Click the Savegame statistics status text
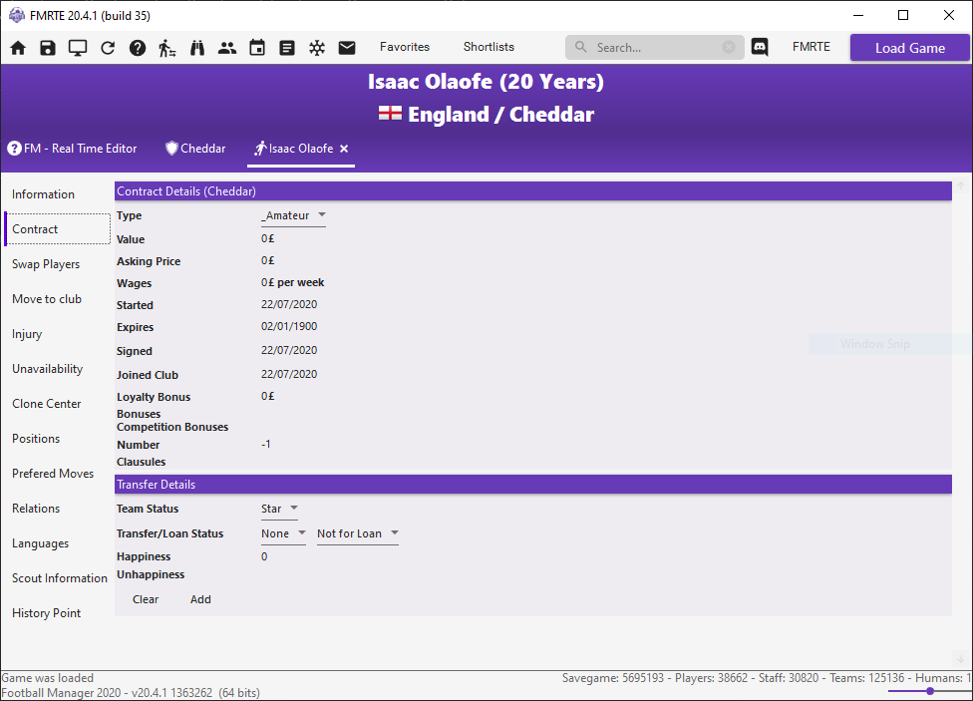The height and width of the screenshot is (701, 973). (x=767, y=678)
